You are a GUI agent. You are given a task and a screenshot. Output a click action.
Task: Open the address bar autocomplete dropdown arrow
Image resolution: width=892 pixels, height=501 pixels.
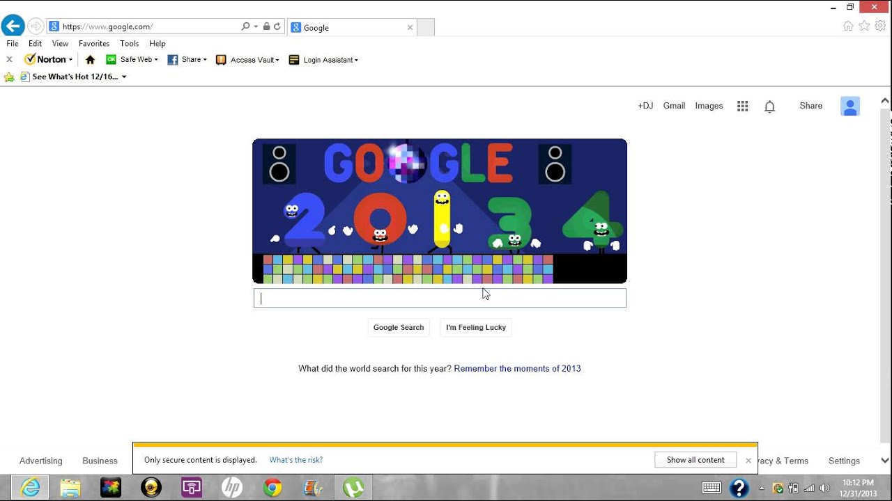point(256,26)
